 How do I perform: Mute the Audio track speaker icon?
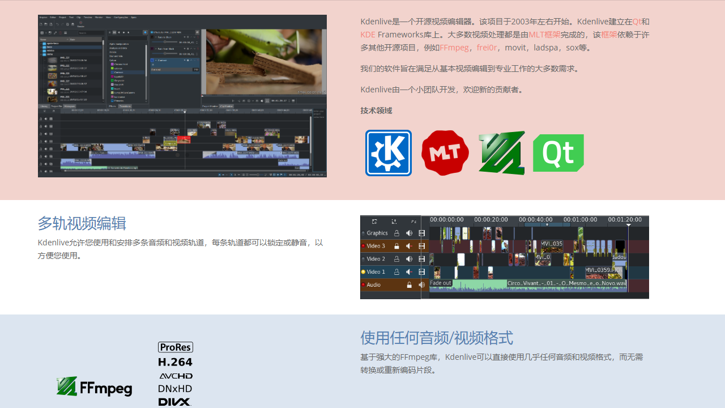coord(421,285)
